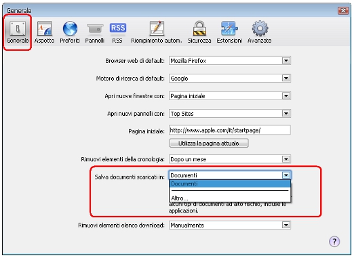Expand Rimuovi elementi elenco download dropdown
354x262 pixels.
(286, 225)
